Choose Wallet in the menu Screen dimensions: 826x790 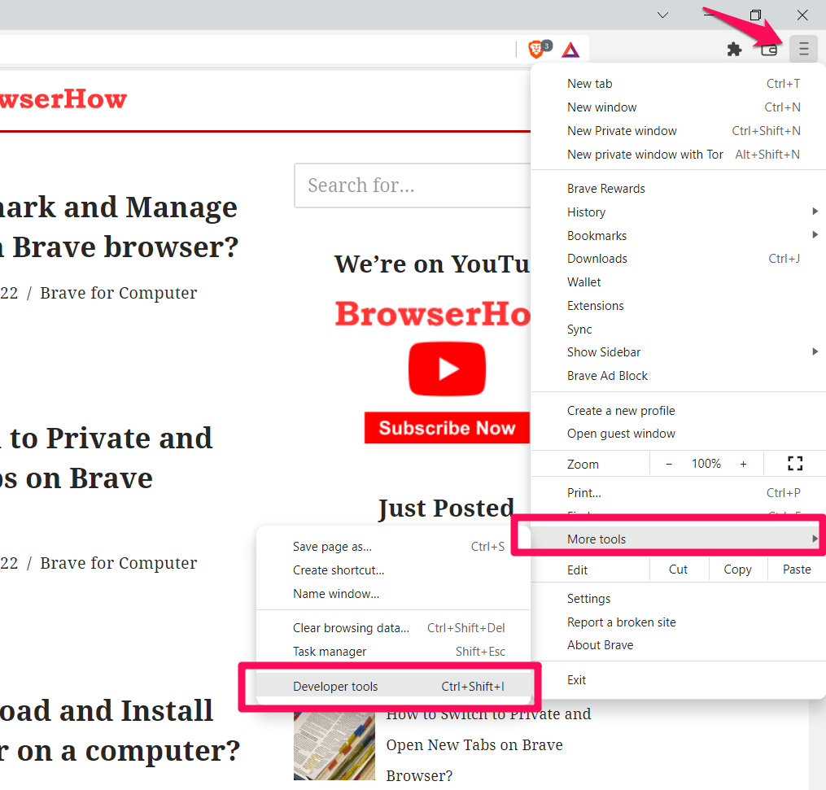(679, 282)
